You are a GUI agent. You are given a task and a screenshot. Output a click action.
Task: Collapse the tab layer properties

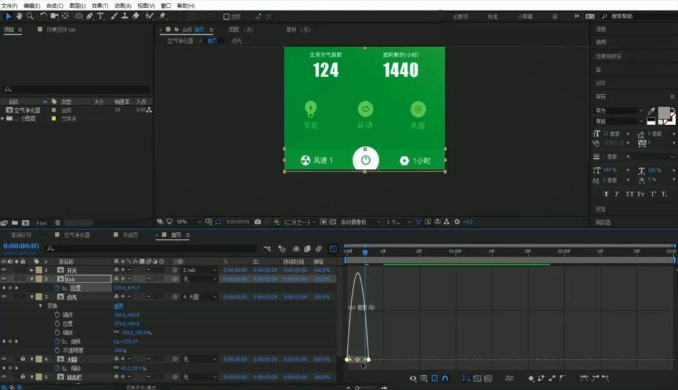point(32,279)
